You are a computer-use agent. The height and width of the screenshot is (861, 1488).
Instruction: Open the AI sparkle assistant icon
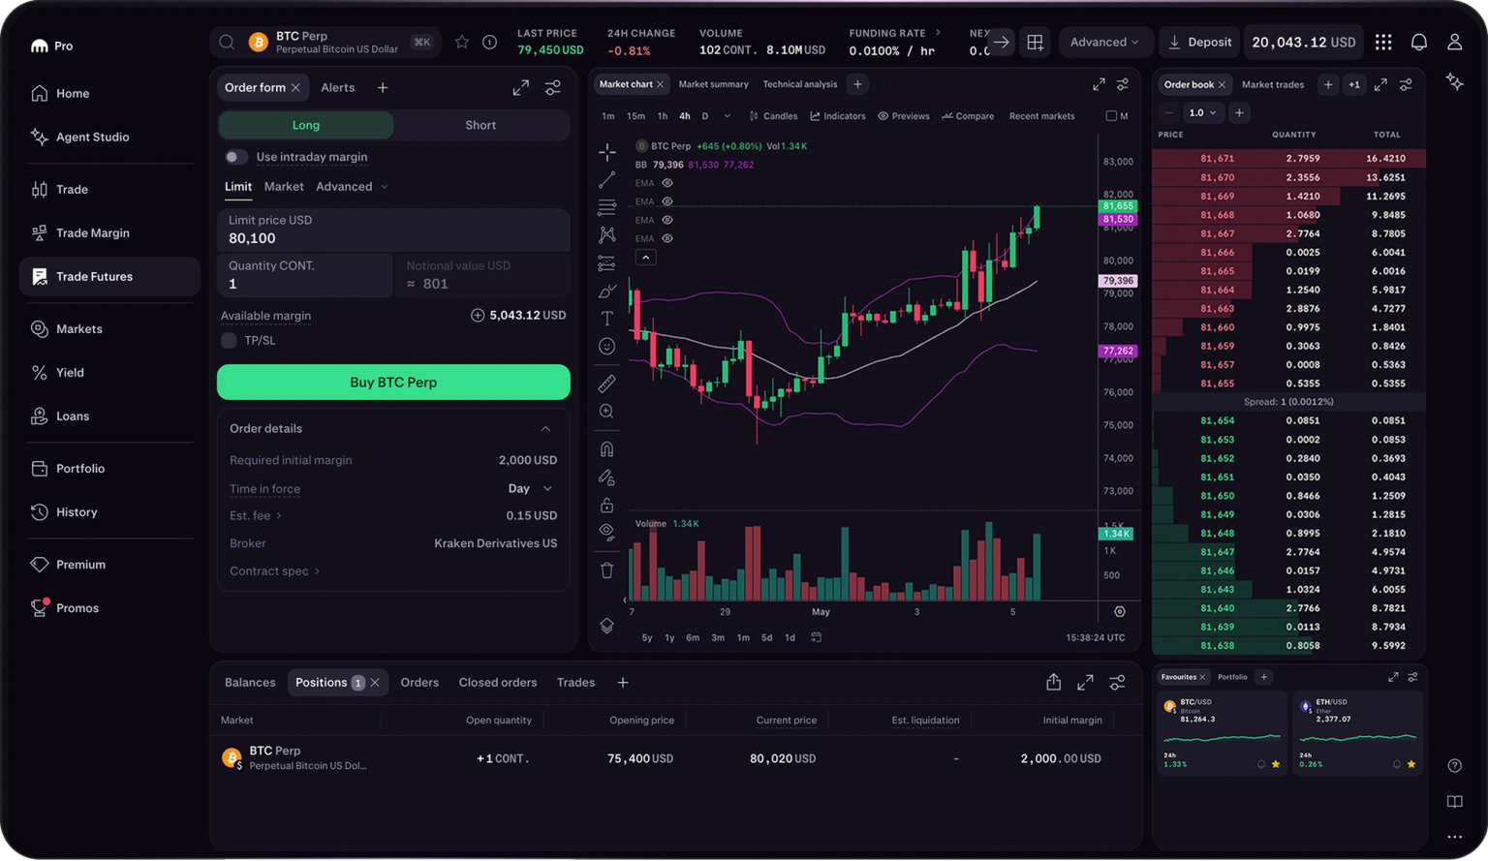coord(1455,82)
